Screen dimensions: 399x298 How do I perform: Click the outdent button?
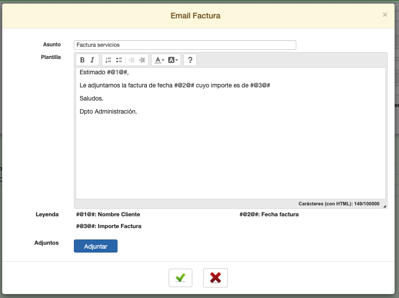132,60
